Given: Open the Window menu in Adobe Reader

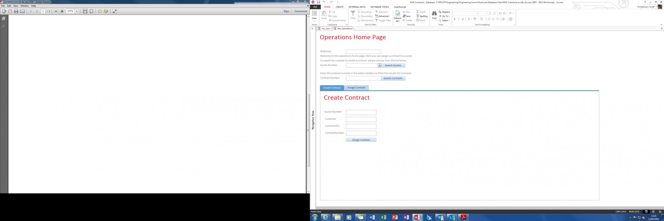Looking at the screenshot, I should 25,6.
